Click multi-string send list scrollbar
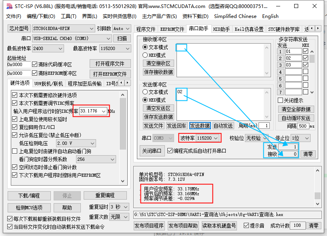 pyautogui.click(x=312, y=72)
